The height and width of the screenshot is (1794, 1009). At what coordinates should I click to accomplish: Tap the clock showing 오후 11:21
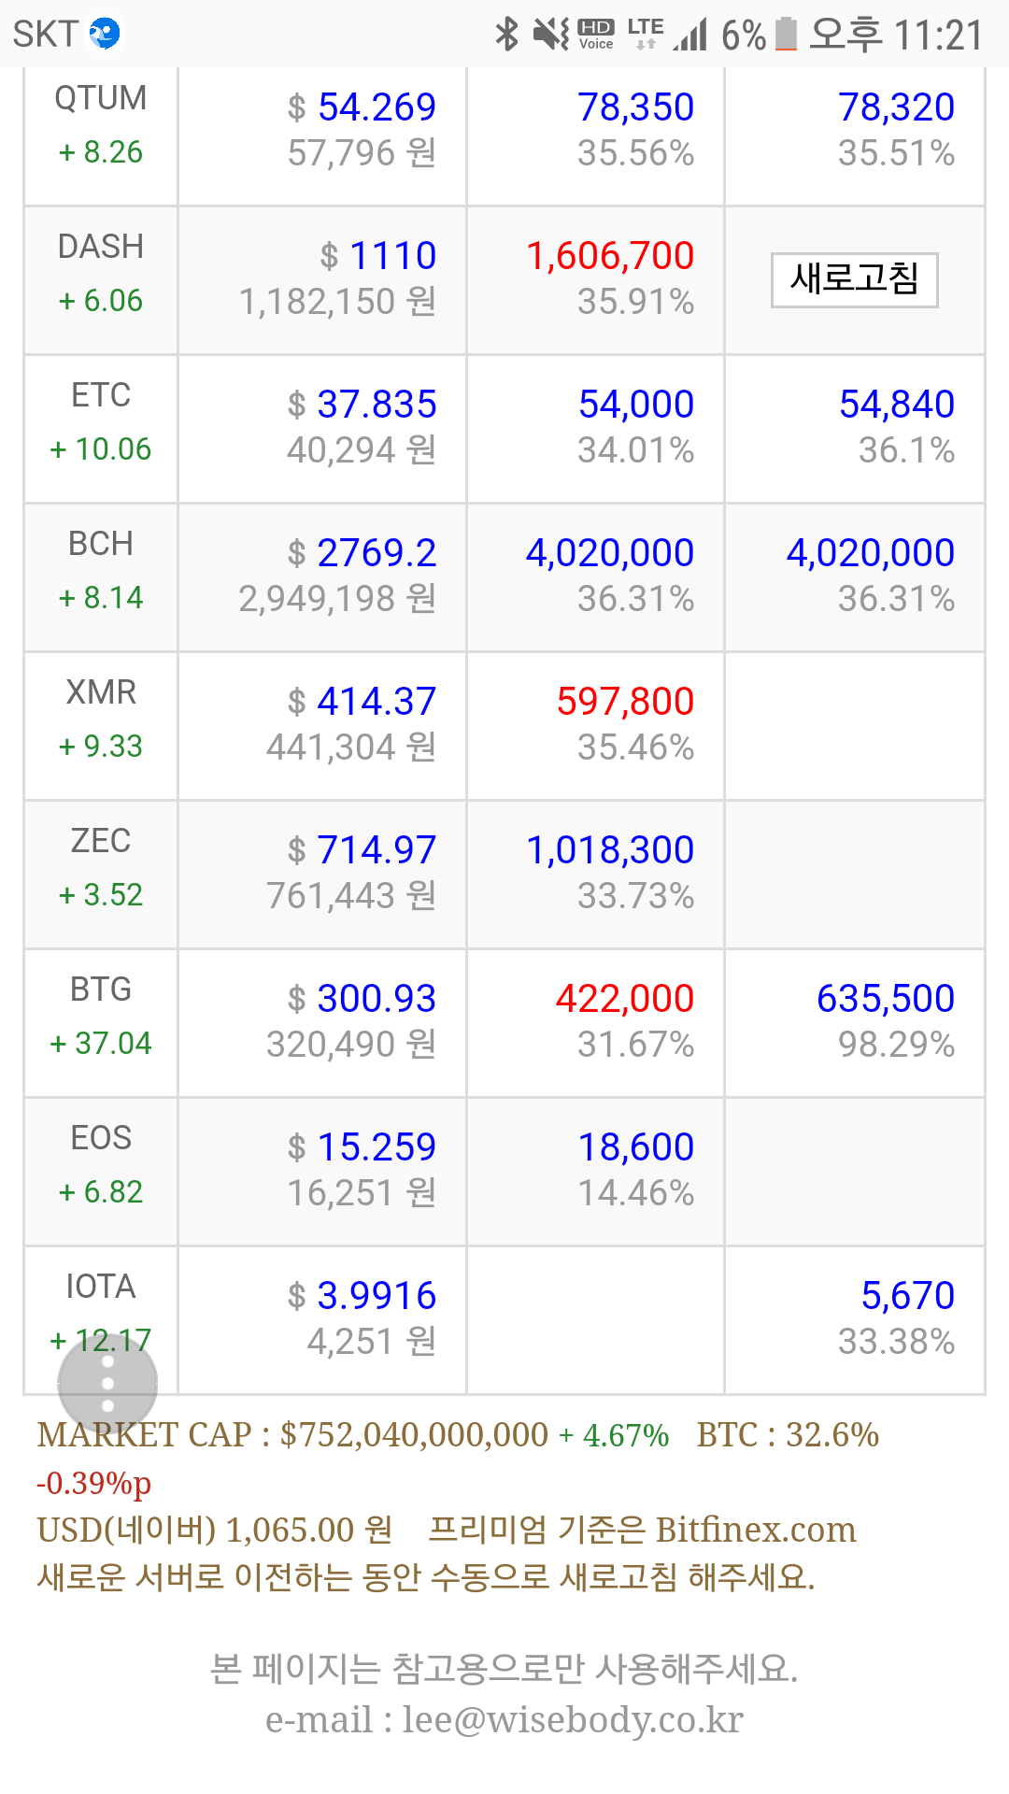coord(895,35)
